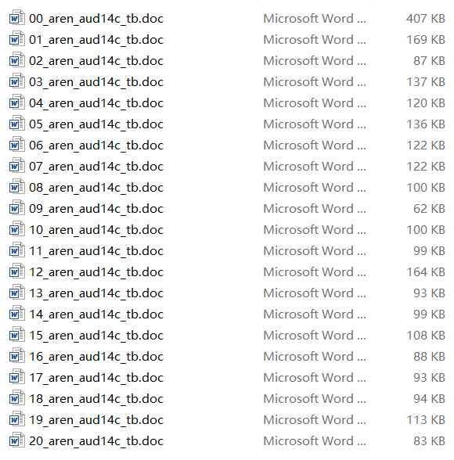Select file name 07_aren_aud14c_tb.doc

(96, 167)
